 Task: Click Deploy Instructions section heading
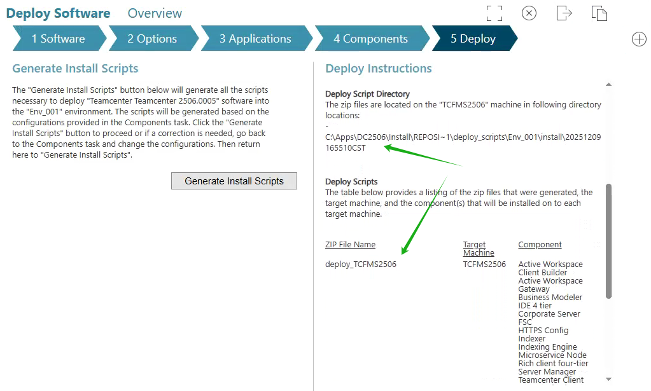(378, 69)
